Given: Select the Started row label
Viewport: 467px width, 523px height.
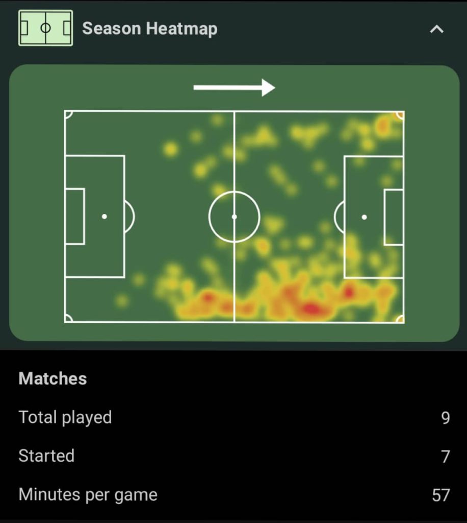Looking at the screenshot, I should click(46, 456).
